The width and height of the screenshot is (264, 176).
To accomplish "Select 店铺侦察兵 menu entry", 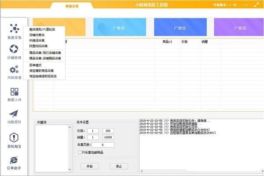I will pyautogui.click(x=37, y=35).
